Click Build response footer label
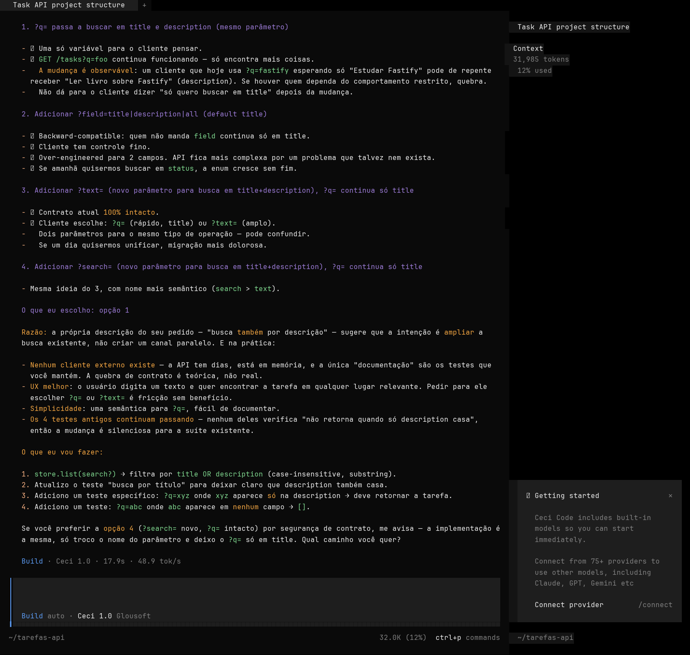 32,561
